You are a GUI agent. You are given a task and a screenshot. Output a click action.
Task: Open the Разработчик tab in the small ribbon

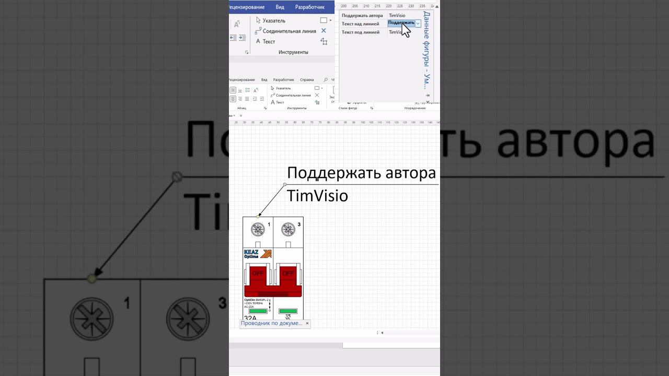[x=284, y=80]
